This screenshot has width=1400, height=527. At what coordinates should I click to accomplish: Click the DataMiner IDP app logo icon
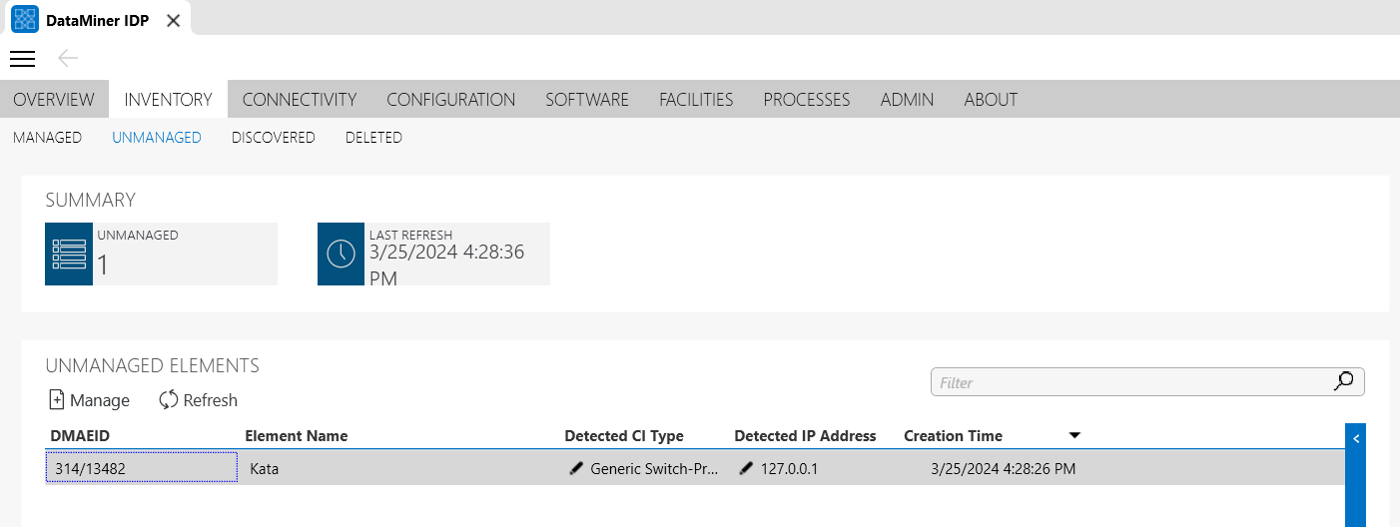24,20
